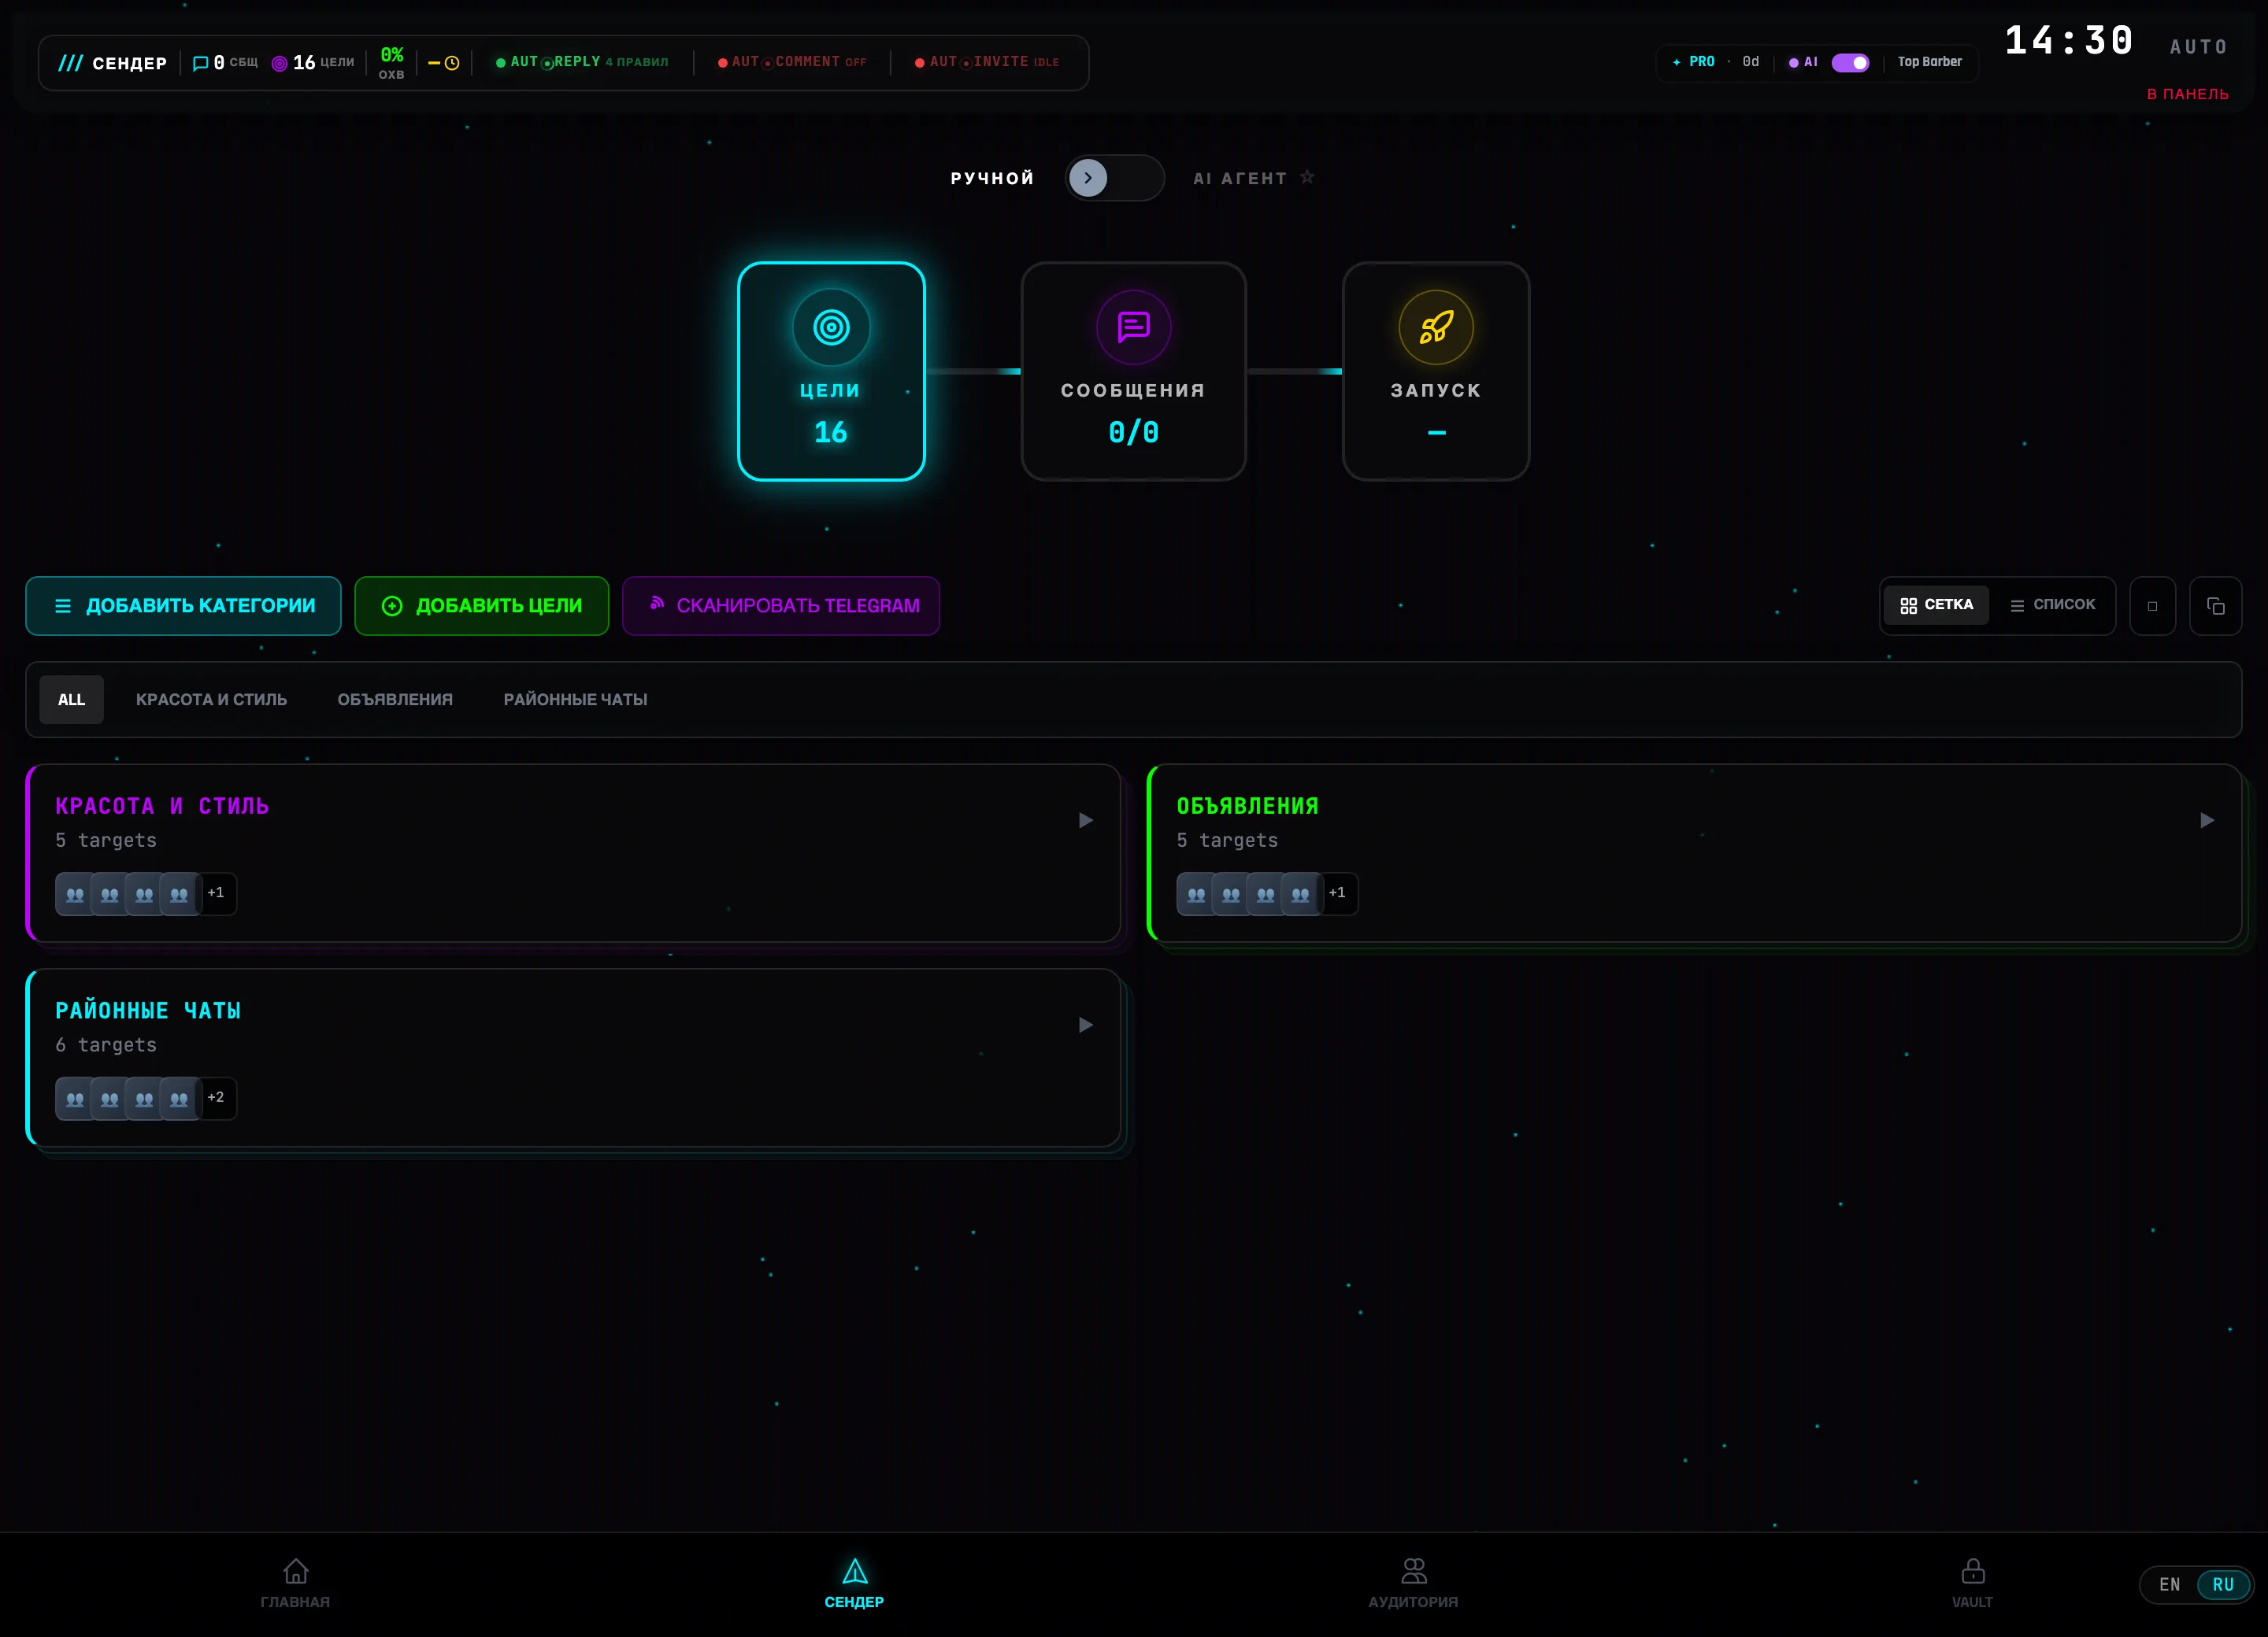Click the small square icon button
Screen dimensions: 2268x1637
pyautogui.click(x=2152, y=606)
